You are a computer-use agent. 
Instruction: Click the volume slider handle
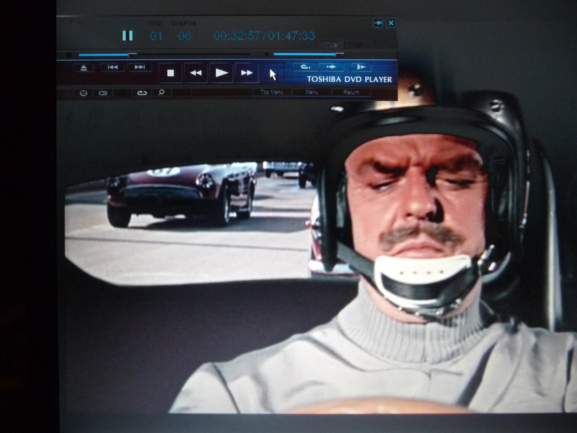(x=339, y=55)
